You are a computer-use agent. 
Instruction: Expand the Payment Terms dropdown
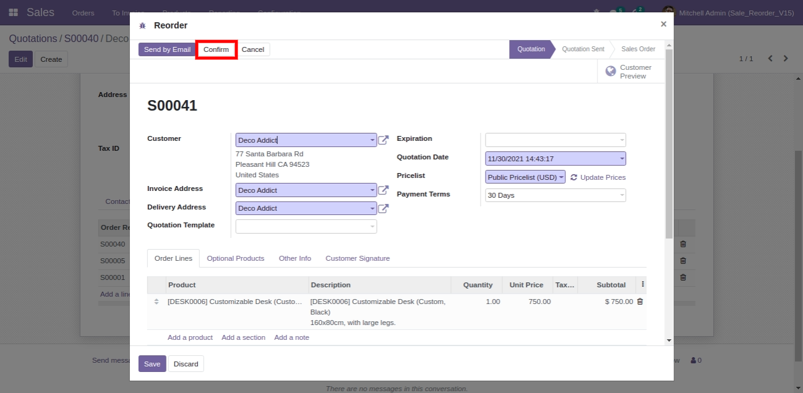[622, 195]
